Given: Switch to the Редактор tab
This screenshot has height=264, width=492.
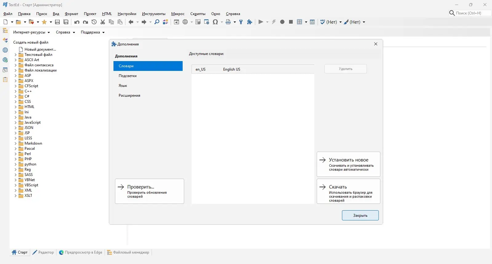Looking at the screenshot, I should [x=43, y=252].
